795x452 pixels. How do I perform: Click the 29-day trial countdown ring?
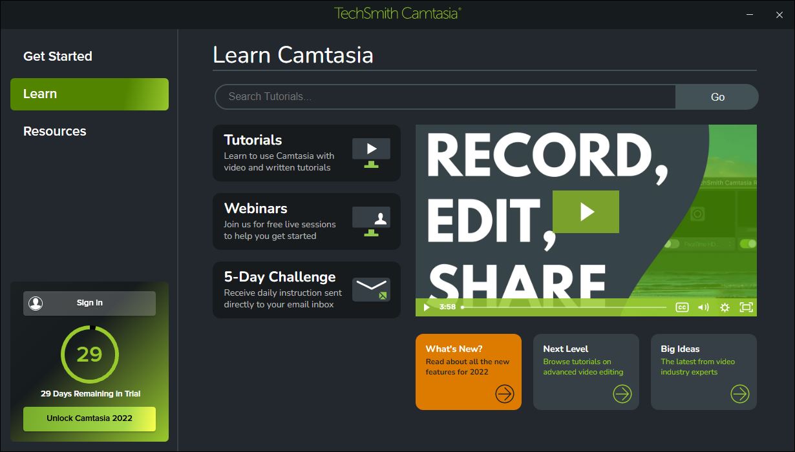89,354
